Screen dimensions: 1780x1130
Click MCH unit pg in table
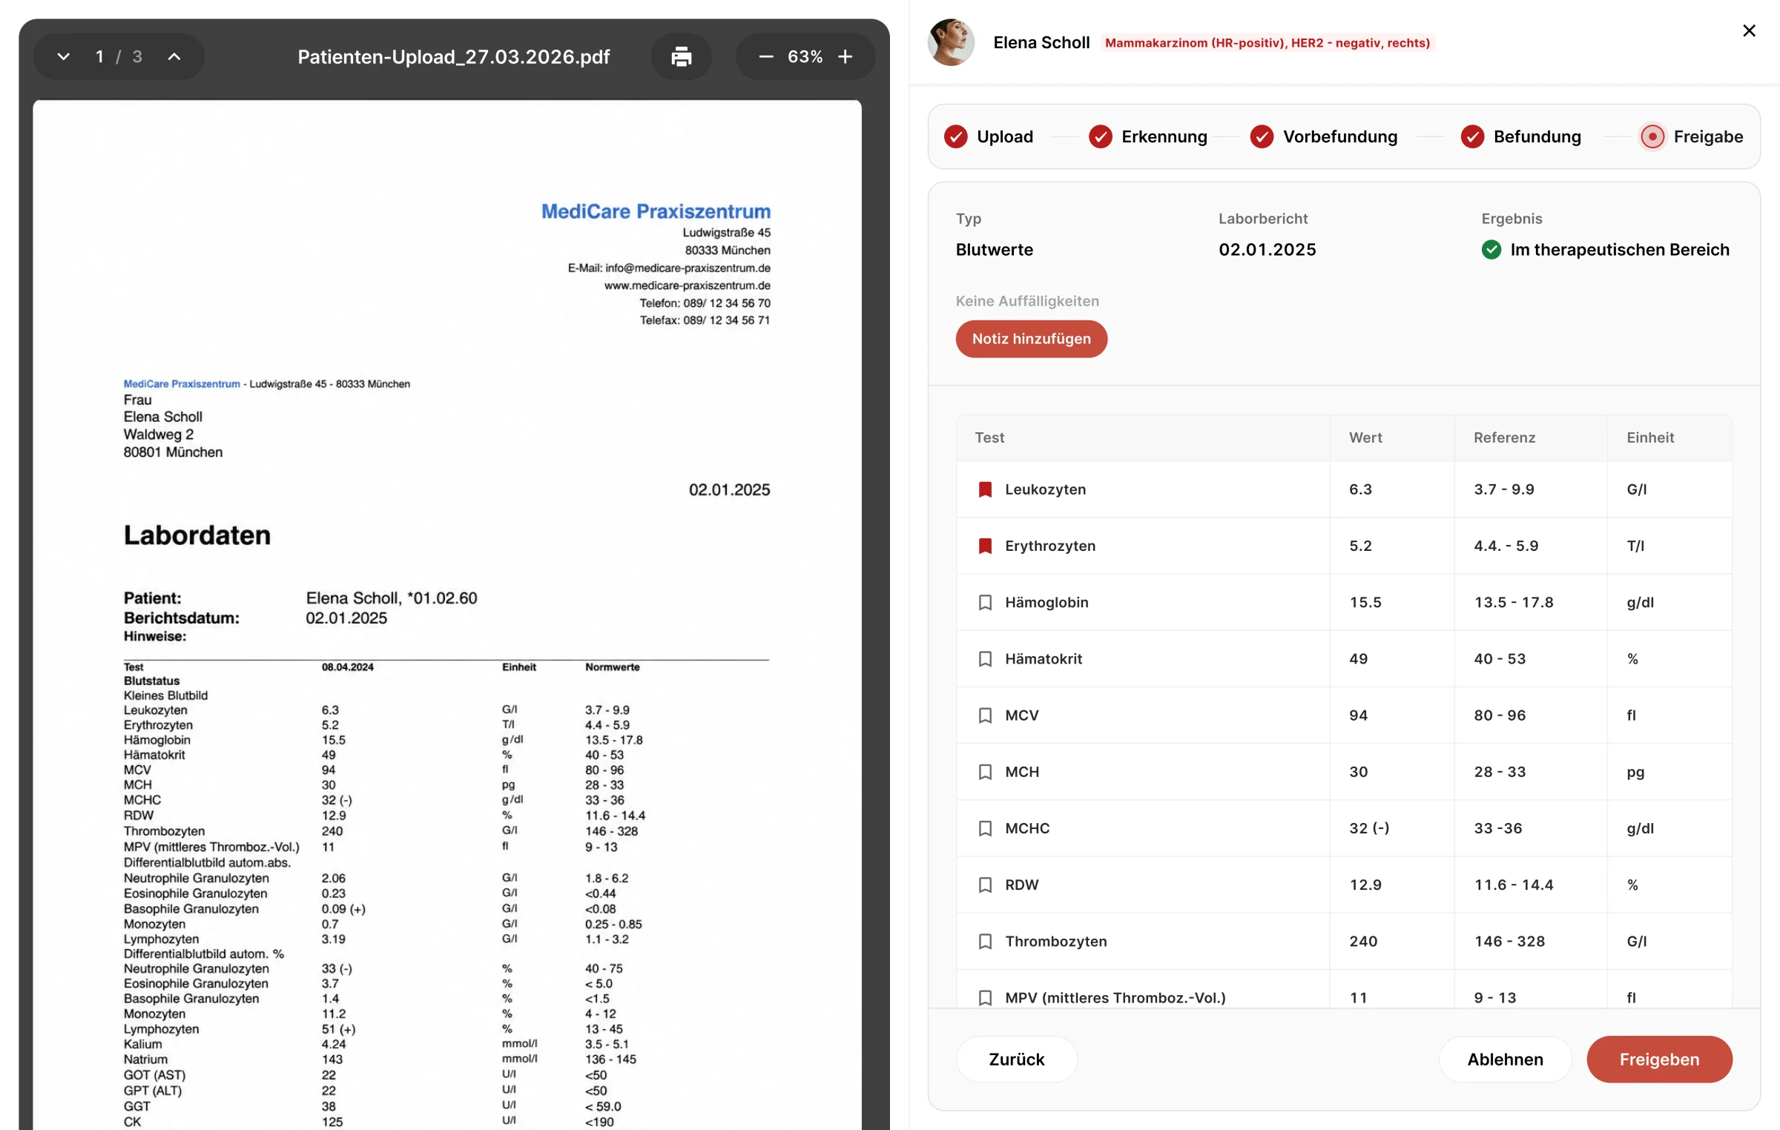click(1635, 772)
